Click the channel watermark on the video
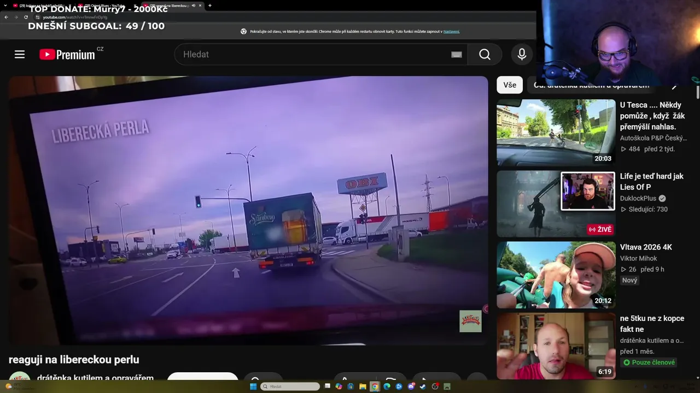700x393 pixels. tap(470, 321)
